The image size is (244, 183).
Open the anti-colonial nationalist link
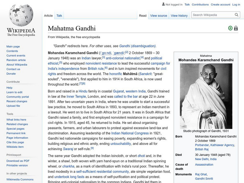click(x=123, y=58)
